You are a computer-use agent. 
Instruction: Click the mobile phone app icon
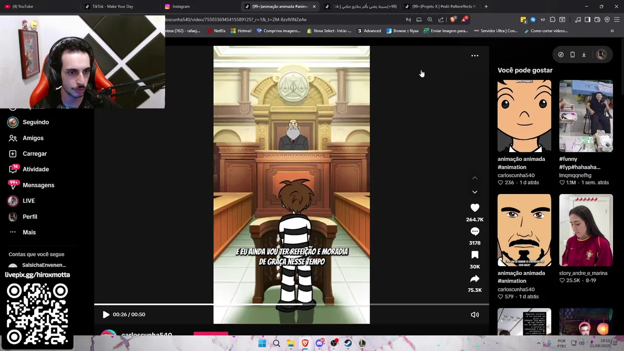[x=572, y=55]
